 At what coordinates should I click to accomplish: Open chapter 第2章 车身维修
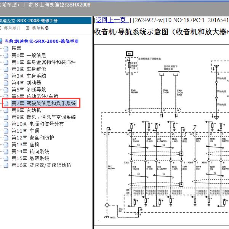[x=29, y=69]
